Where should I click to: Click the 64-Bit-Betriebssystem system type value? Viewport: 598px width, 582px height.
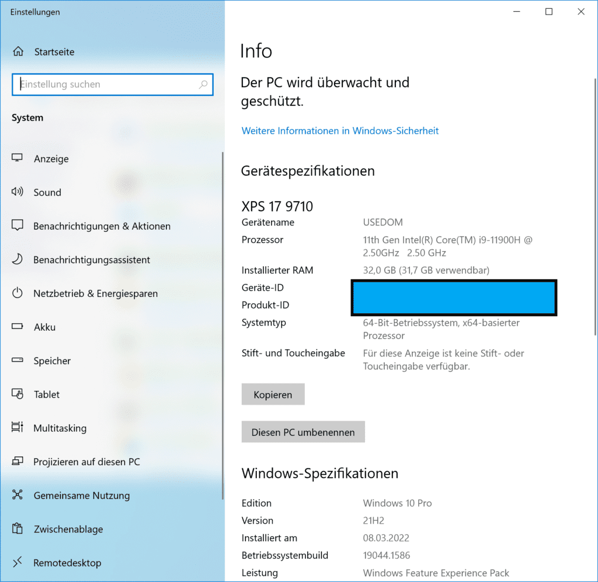click(441, 329)
